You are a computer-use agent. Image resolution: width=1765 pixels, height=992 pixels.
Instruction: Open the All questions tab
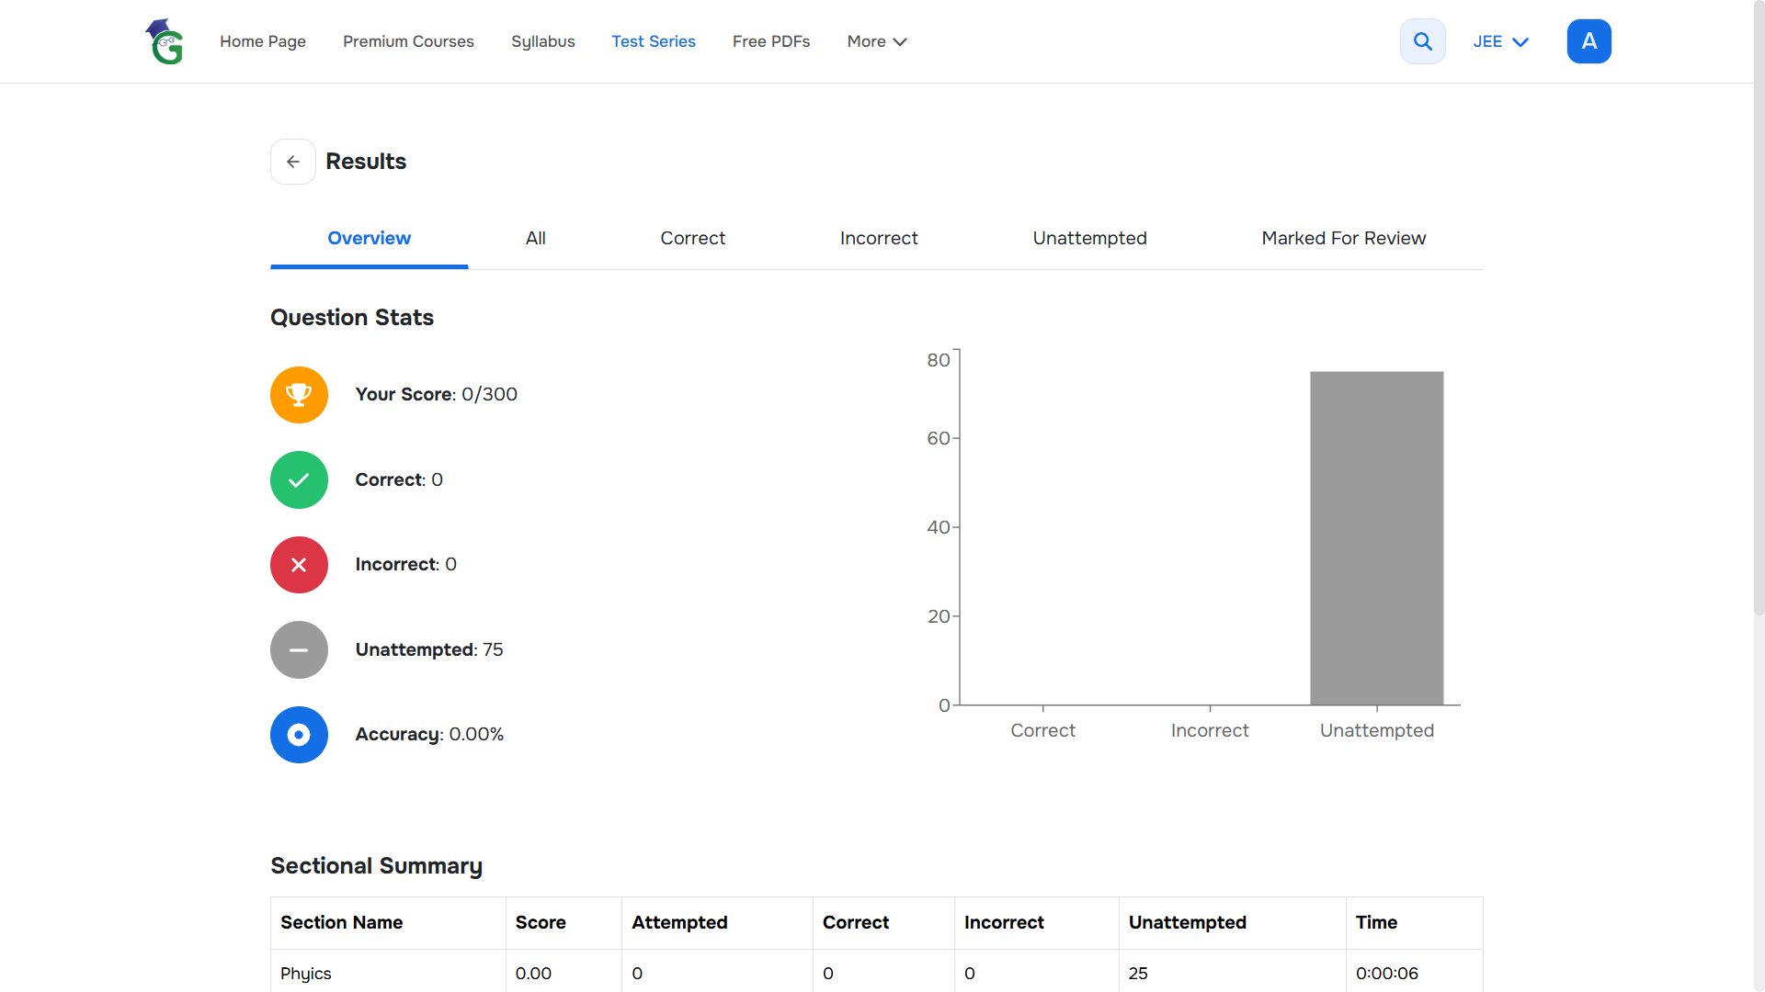click(x=535, y=238)
